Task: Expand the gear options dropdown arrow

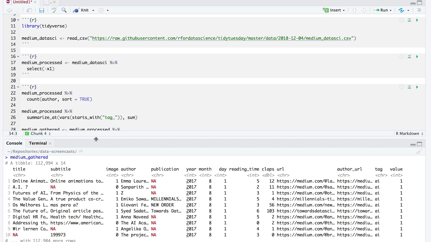Action: click(x=108, y=10)
